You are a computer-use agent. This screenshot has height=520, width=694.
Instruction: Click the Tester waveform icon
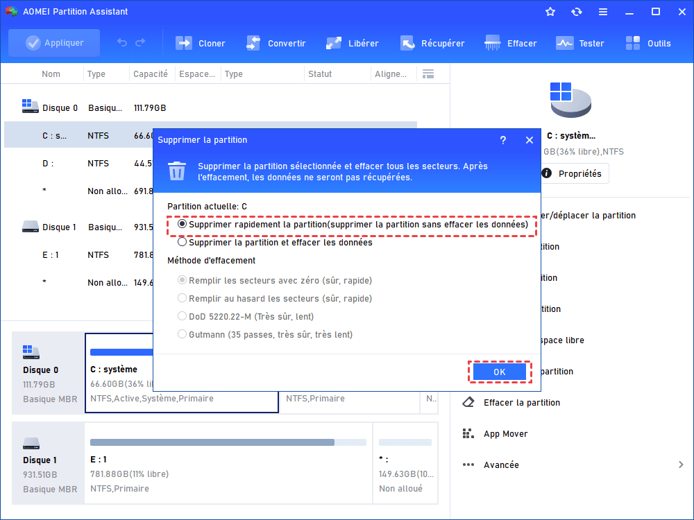(x=564, y=43)
